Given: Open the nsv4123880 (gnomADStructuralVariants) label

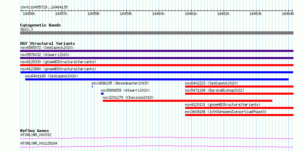Looking at the screenshot, I should (58, 69).
